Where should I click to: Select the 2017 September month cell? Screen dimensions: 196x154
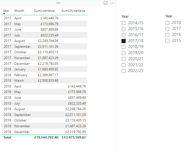tap(22, 46)
